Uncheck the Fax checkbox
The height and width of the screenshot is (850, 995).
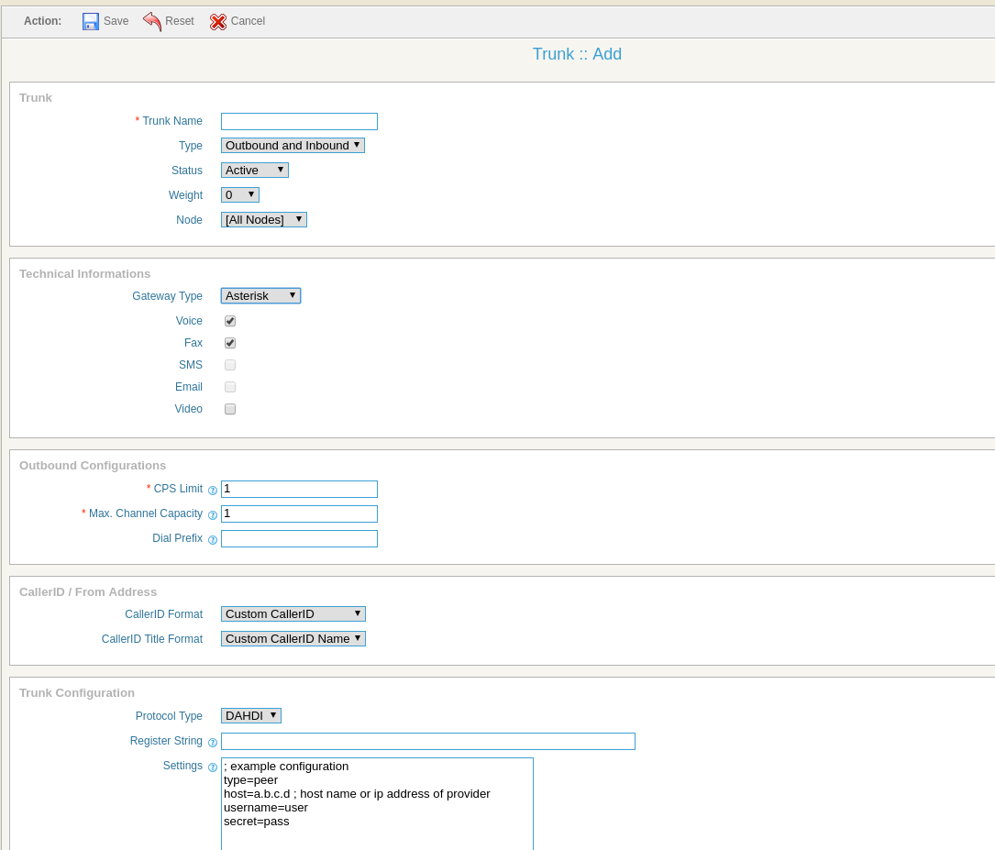click(230, 343)
